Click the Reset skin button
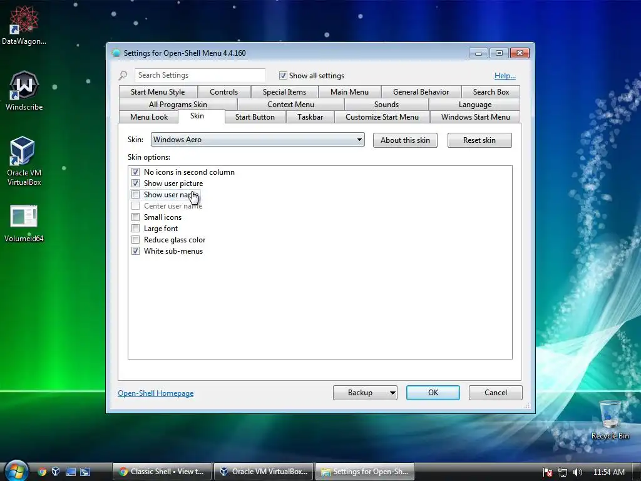This screenshot has height=481, width=641. (479, 140)
